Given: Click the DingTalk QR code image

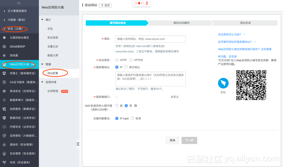Looking at the screenshot, I should coord(251,85).
